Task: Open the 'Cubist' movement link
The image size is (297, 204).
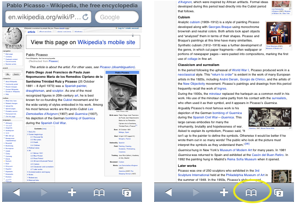Action: (x=68, y=100)
